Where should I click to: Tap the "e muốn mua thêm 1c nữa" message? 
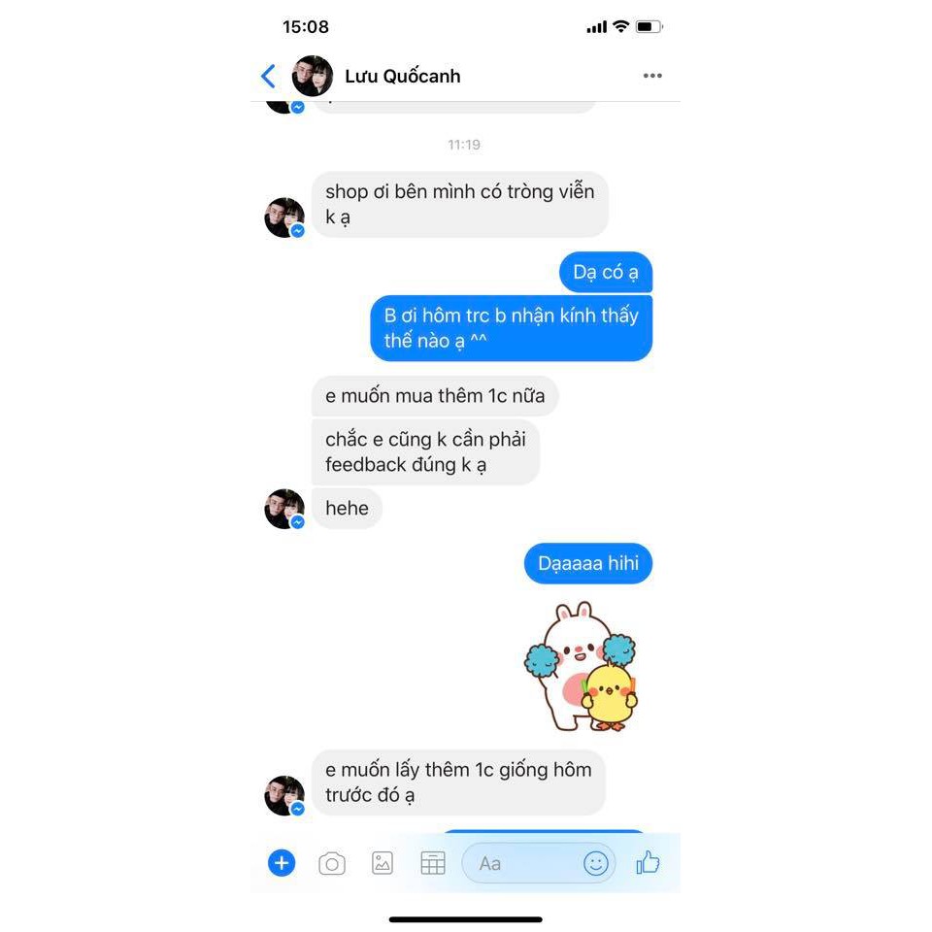click(435, 396)
